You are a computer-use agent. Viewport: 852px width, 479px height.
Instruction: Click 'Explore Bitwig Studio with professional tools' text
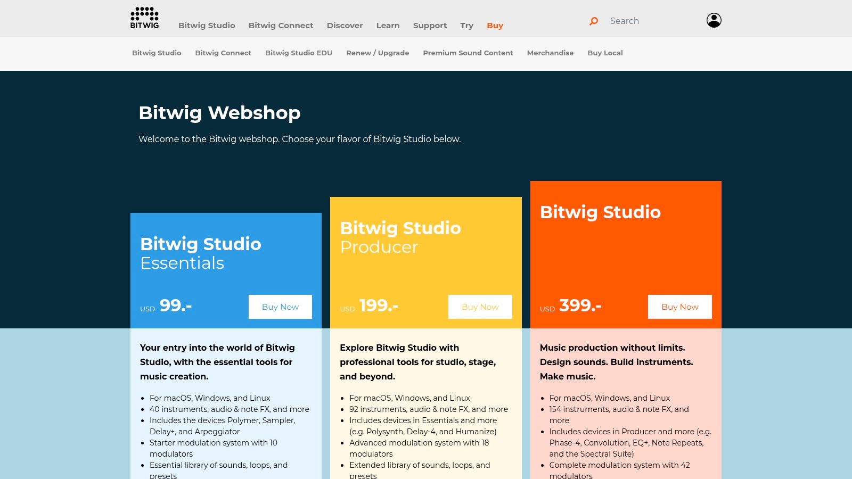[418, 362]
